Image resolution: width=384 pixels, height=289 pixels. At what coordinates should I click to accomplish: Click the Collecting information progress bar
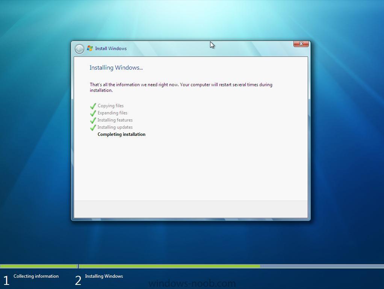point(39,266)
